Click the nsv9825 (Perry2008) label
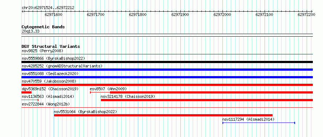Viewport: 323px width, 137px height. [42, 51]
